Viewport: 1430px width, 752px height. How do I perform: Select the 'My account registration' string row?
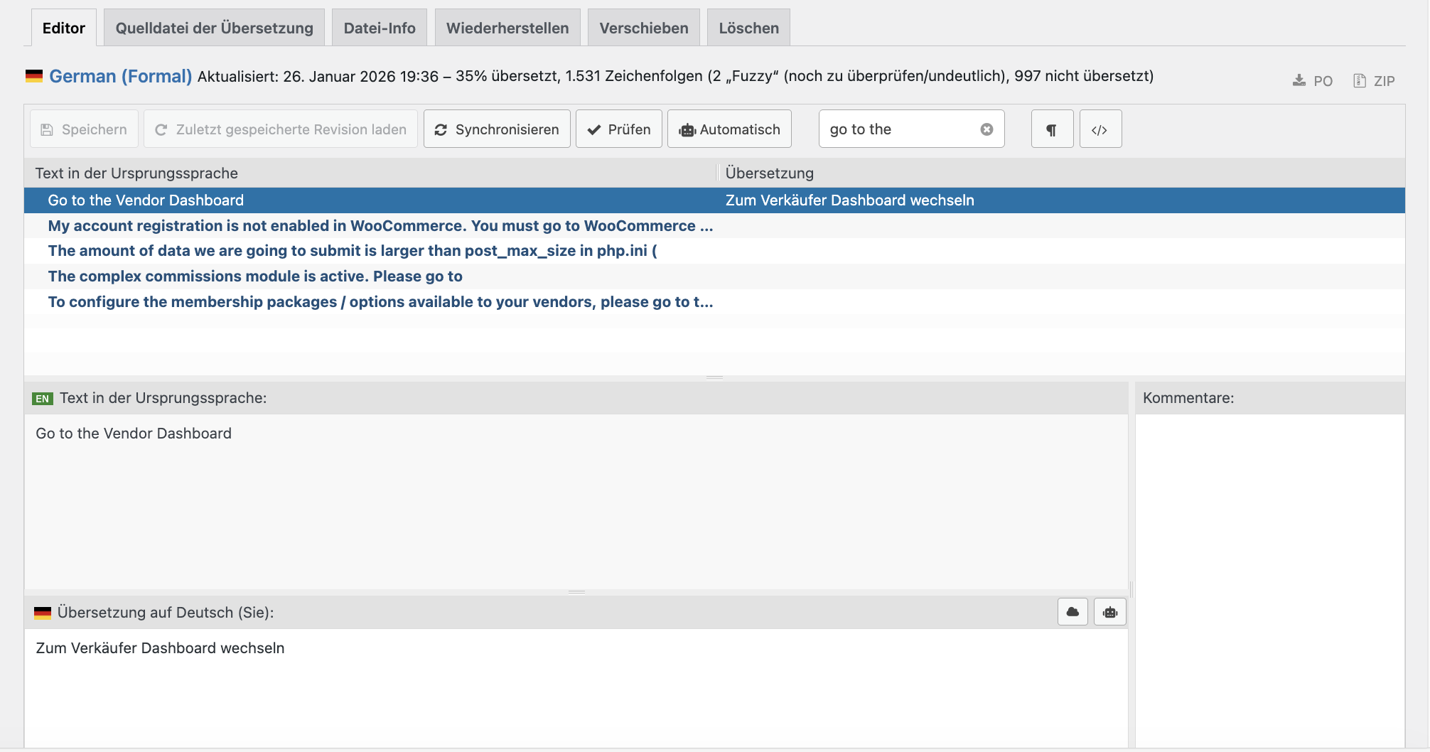tap(380, 226)
